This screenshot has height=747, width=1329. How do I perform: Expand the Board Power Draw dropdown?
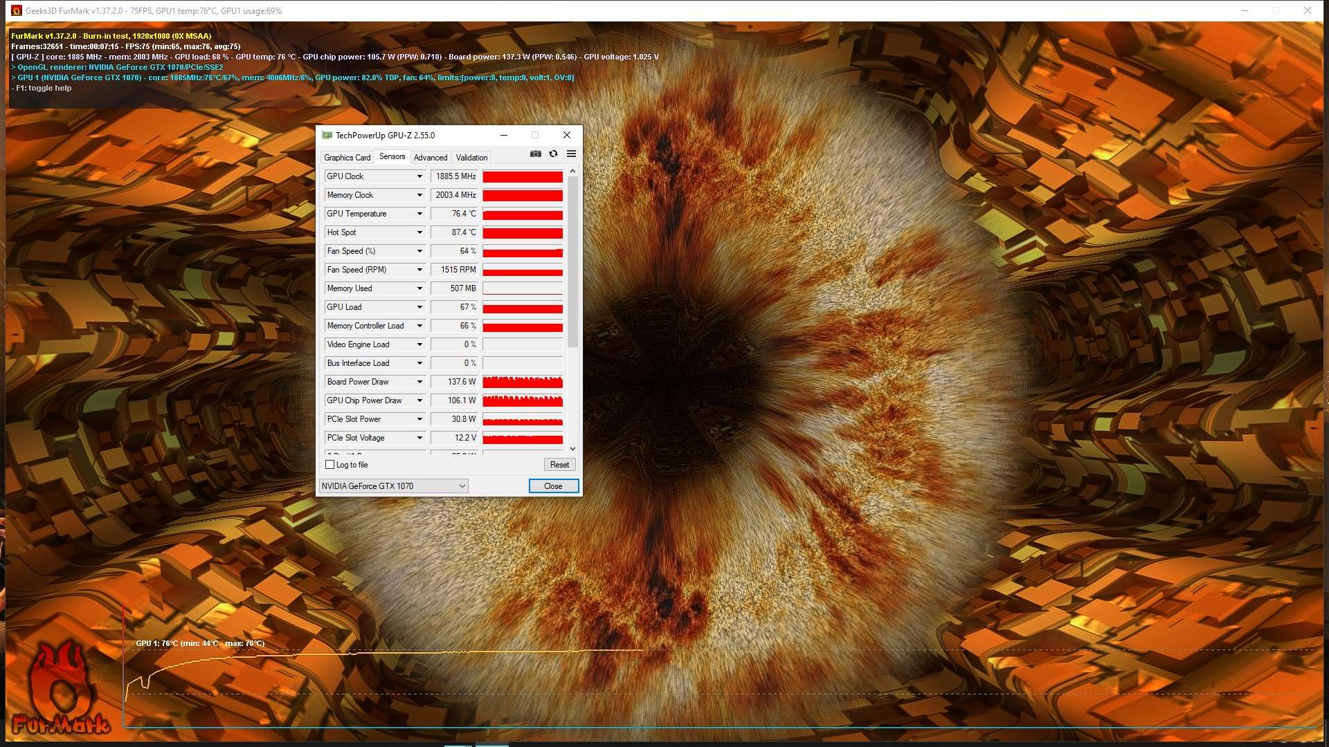(419, 382)
